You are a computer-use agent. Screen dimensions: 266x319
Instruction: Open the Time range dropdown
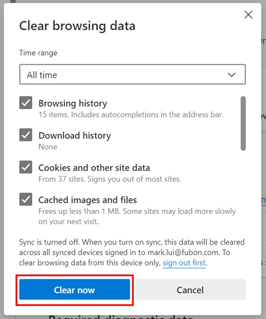click(132, 75)
